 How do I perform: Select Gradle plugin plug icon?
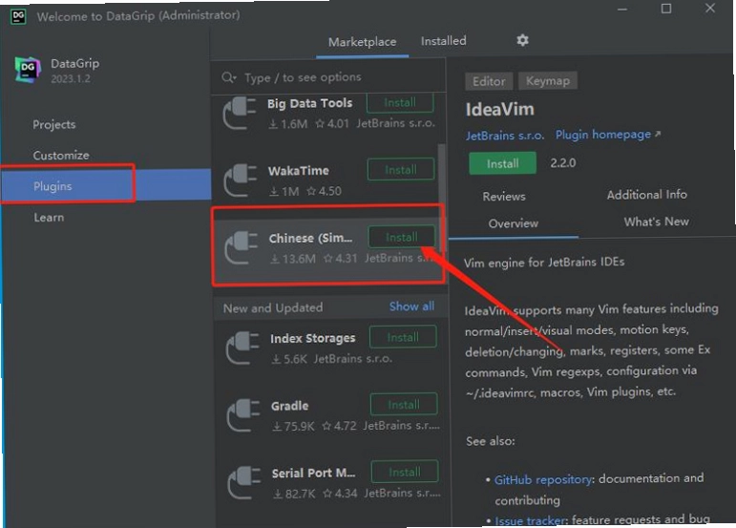[243, 415]
